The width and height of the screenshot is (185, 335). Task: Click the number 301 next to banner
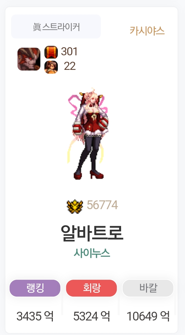click(x=69, y=52)
